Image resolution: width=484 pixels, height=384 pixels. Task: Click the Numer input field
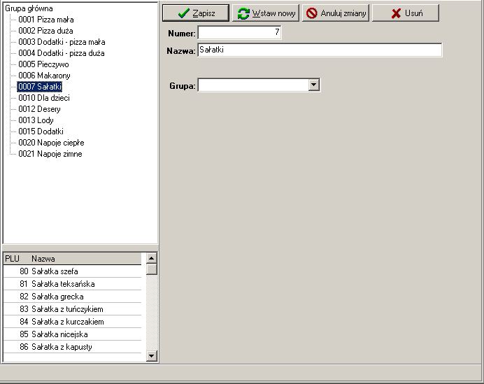pyautogui.click(x=239, y=32)
